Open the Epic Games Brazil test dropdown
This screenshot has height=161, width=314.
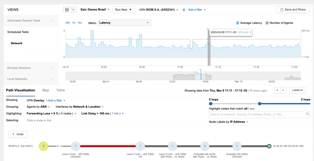click(95, 10)
